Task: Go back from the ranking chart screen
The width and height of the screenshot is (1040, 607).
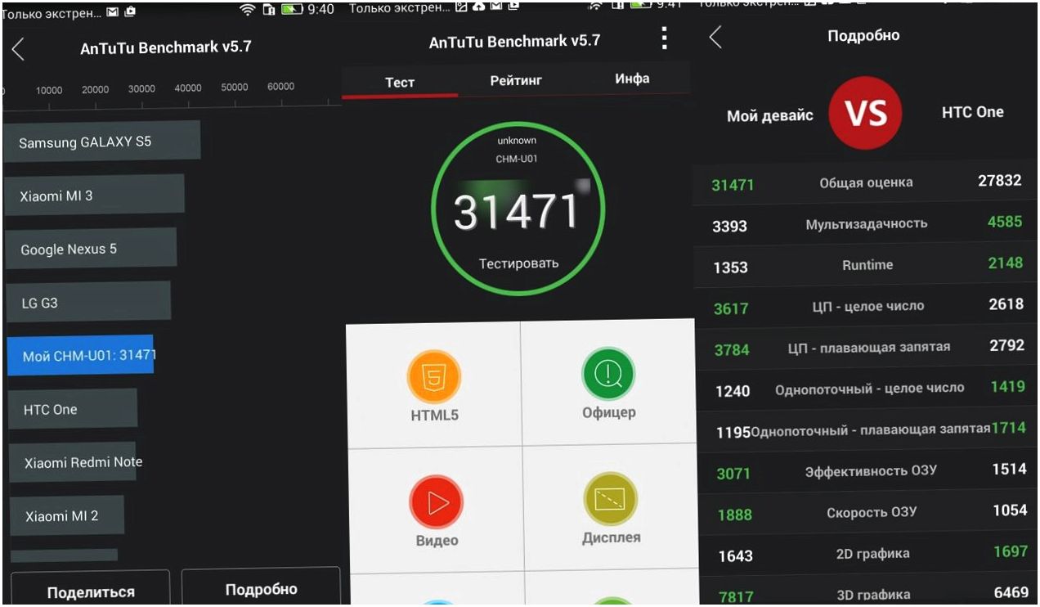Action: pyautogui.click(x=18, y=49)
